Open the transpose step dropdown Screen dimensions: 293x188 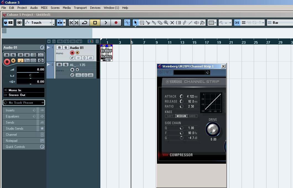click(225, 23)
